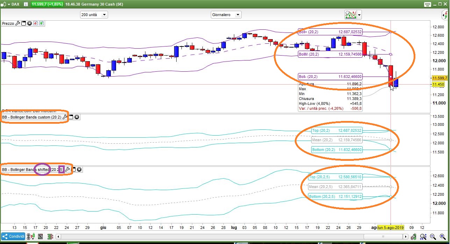Viewport: 450px width, 244px height.
Task: Click the green chart icon after scrollbar
Action: 413,237
